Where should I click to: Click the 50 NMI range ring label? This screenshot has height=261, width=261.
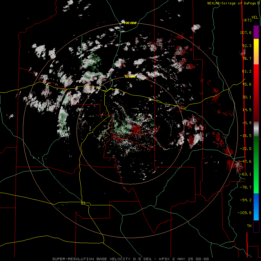click(130, 77)
